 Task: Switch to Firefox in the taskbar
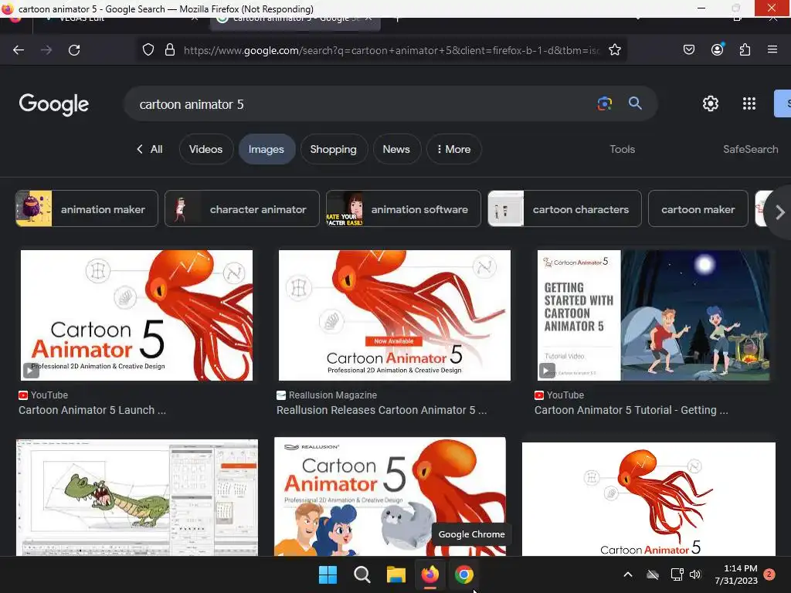pos(429,574)
